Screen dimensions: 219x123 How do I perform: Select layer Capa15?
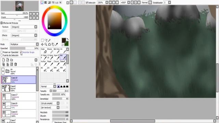[19, 114]
